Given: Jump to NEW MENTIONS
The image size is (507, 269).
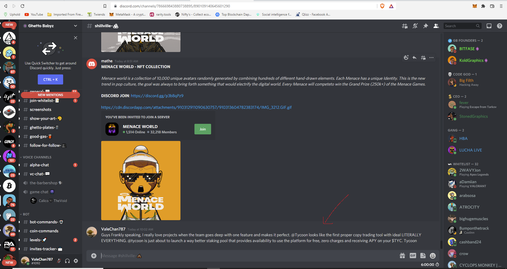Looking at the screenshot, I should pos(50,95).
